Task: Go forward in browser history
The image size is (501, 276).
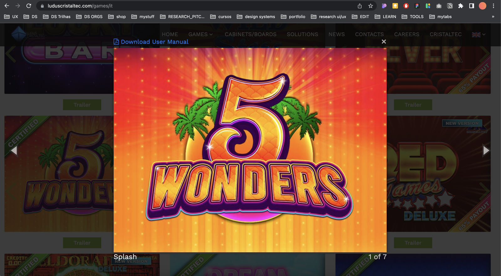Action: coord(18,6)
